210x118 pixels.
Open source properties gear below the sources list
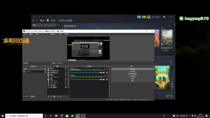(55, 96)
